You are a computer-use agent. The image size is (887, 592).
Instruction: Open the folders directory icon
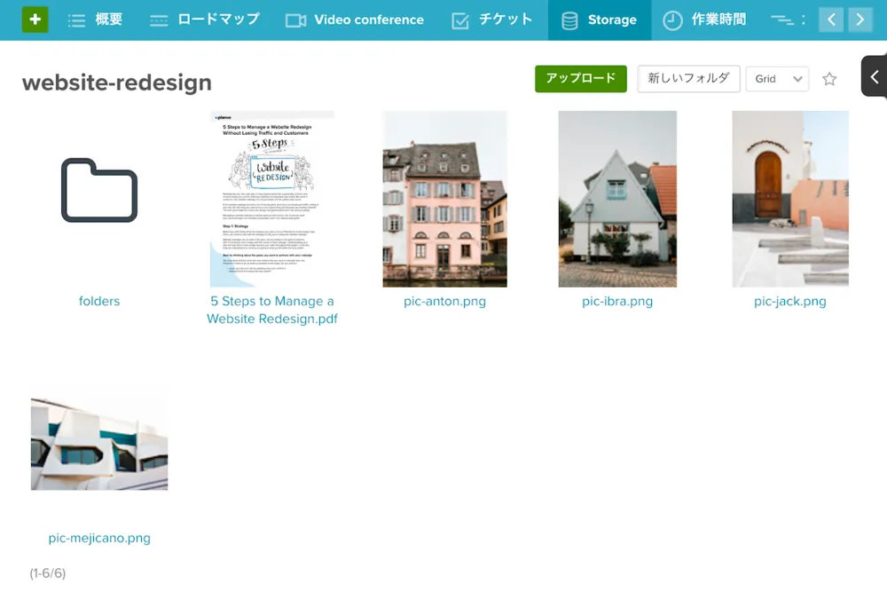(x=99, y=190)
